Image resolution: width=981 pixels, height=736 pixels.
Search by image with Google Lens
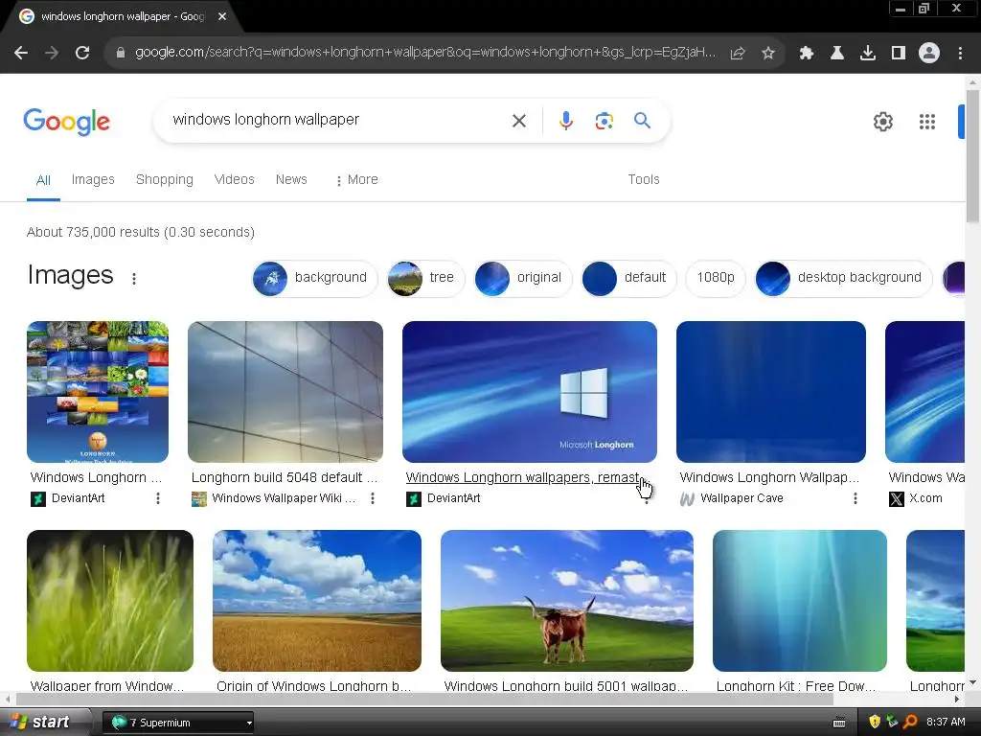604,121
